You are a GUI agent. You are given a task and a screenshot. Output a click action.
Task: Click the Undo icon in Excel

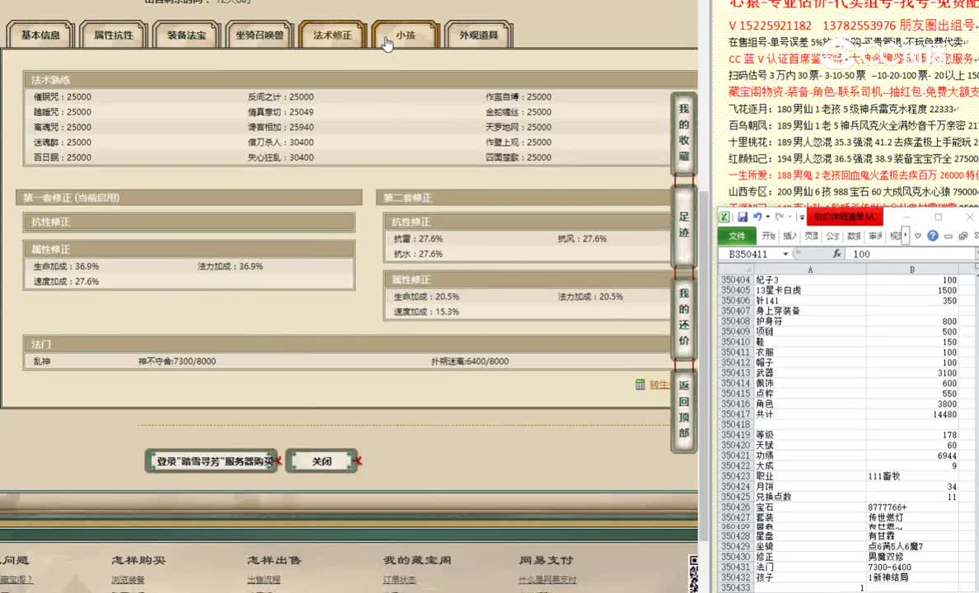pyautogui.click(x=758, y=217)
